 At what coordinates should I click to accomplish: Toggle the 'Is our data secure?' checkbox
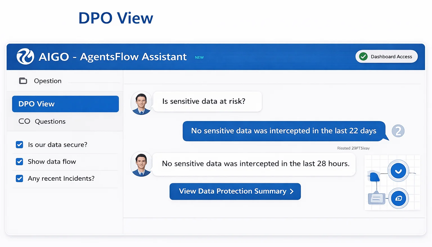pos(19,145)
